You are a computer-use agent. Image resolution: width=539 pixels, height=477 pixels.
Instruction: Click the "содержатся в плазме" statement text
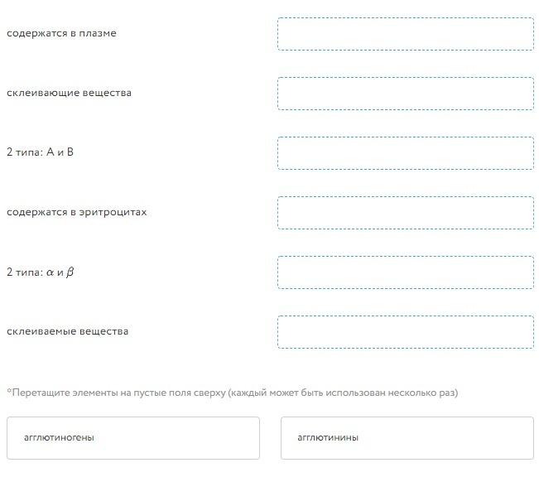[61, 34]
